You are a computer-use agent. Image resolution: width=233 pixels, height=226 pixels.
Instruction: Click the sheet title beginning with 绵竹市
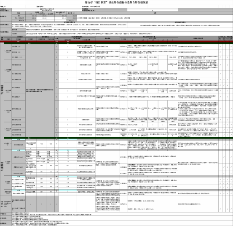116,3
